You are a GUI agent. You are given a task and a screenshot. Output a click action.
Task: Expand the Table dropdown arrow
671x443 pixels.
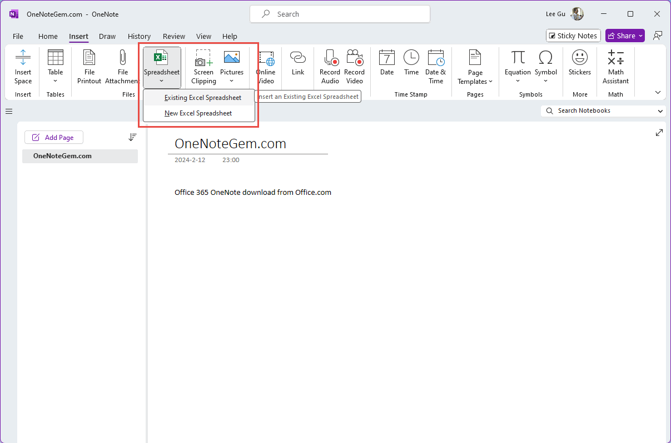[x=56, y=81]
